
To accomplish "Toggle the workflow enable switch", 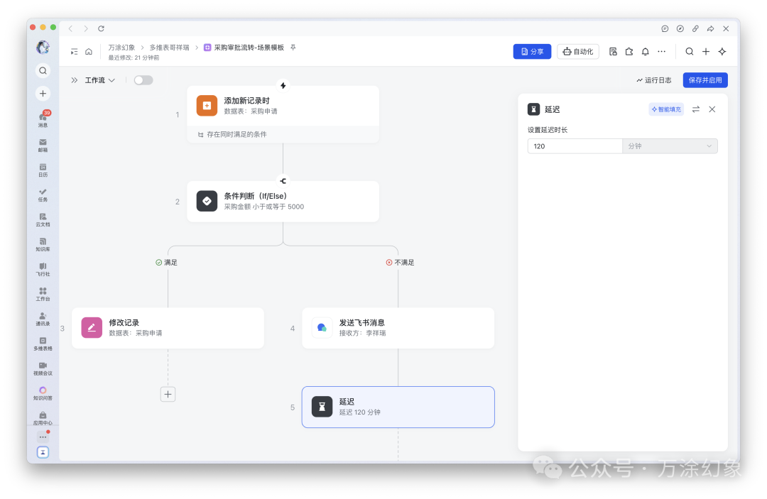I will pyautogui.click(x=143, y=79).
